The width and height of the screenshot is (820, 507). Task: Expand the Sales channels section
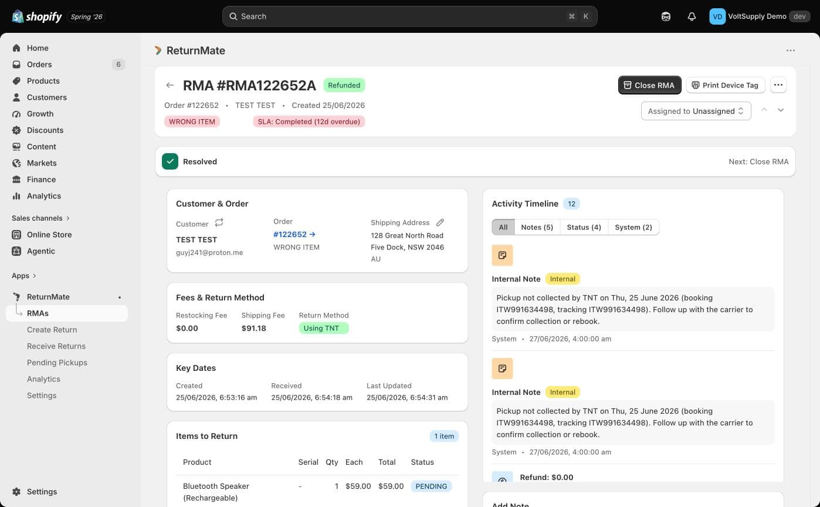[40, 218]
